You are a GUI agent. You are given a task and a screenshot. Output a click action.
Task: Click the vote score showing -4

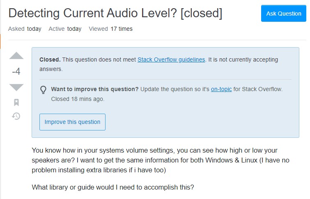click(16, 71)
